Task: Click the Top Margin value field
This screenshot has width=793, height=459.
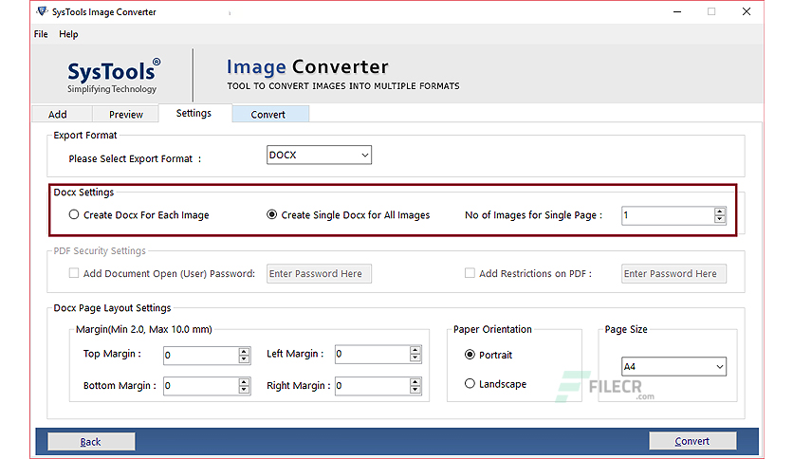Action: [x=201, y=355]
